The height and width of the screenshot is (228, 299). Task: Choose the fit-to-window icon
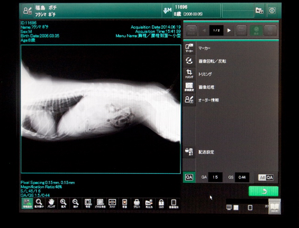112,204
